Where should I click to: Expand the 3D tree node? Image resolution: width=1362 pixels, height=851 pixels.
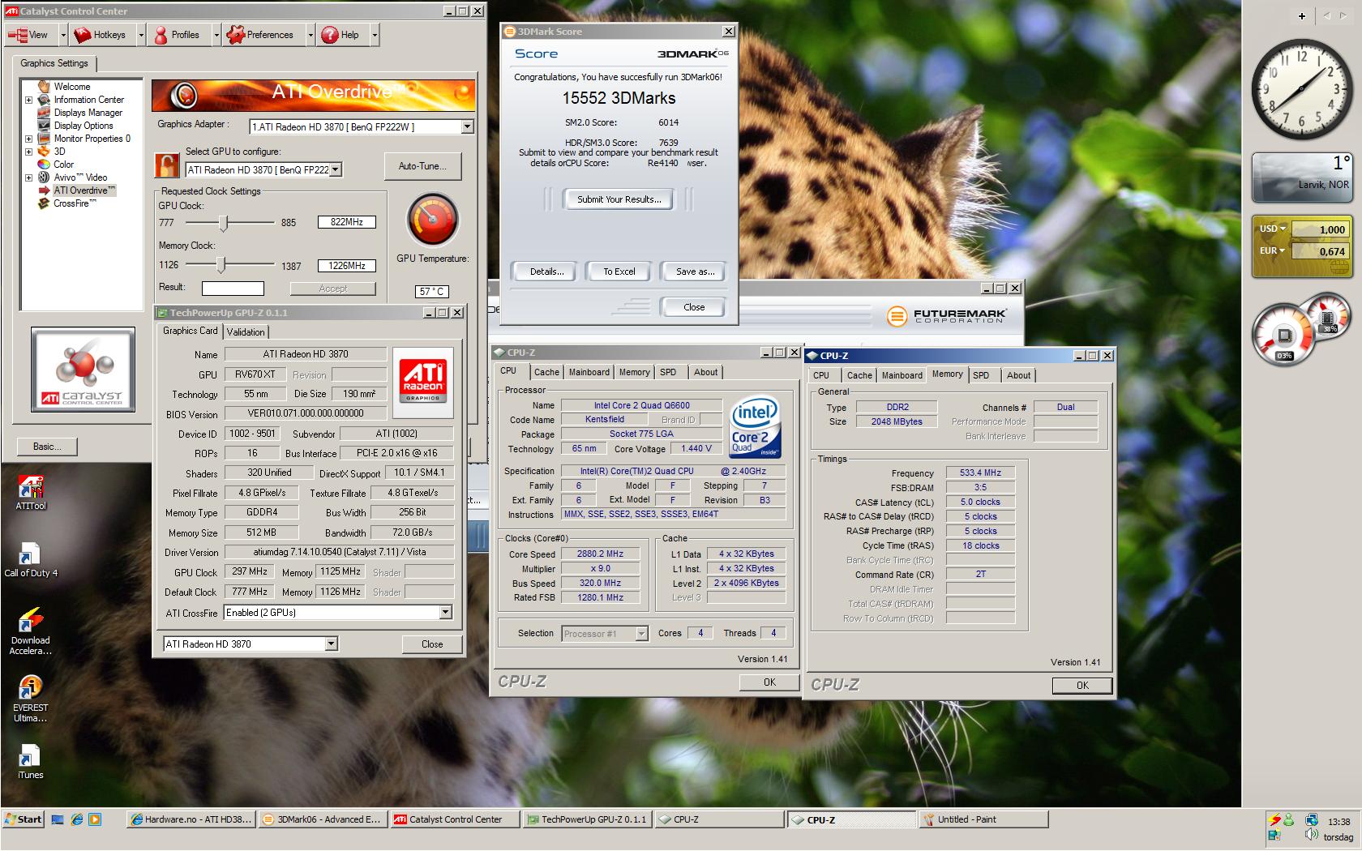(28, 152)
